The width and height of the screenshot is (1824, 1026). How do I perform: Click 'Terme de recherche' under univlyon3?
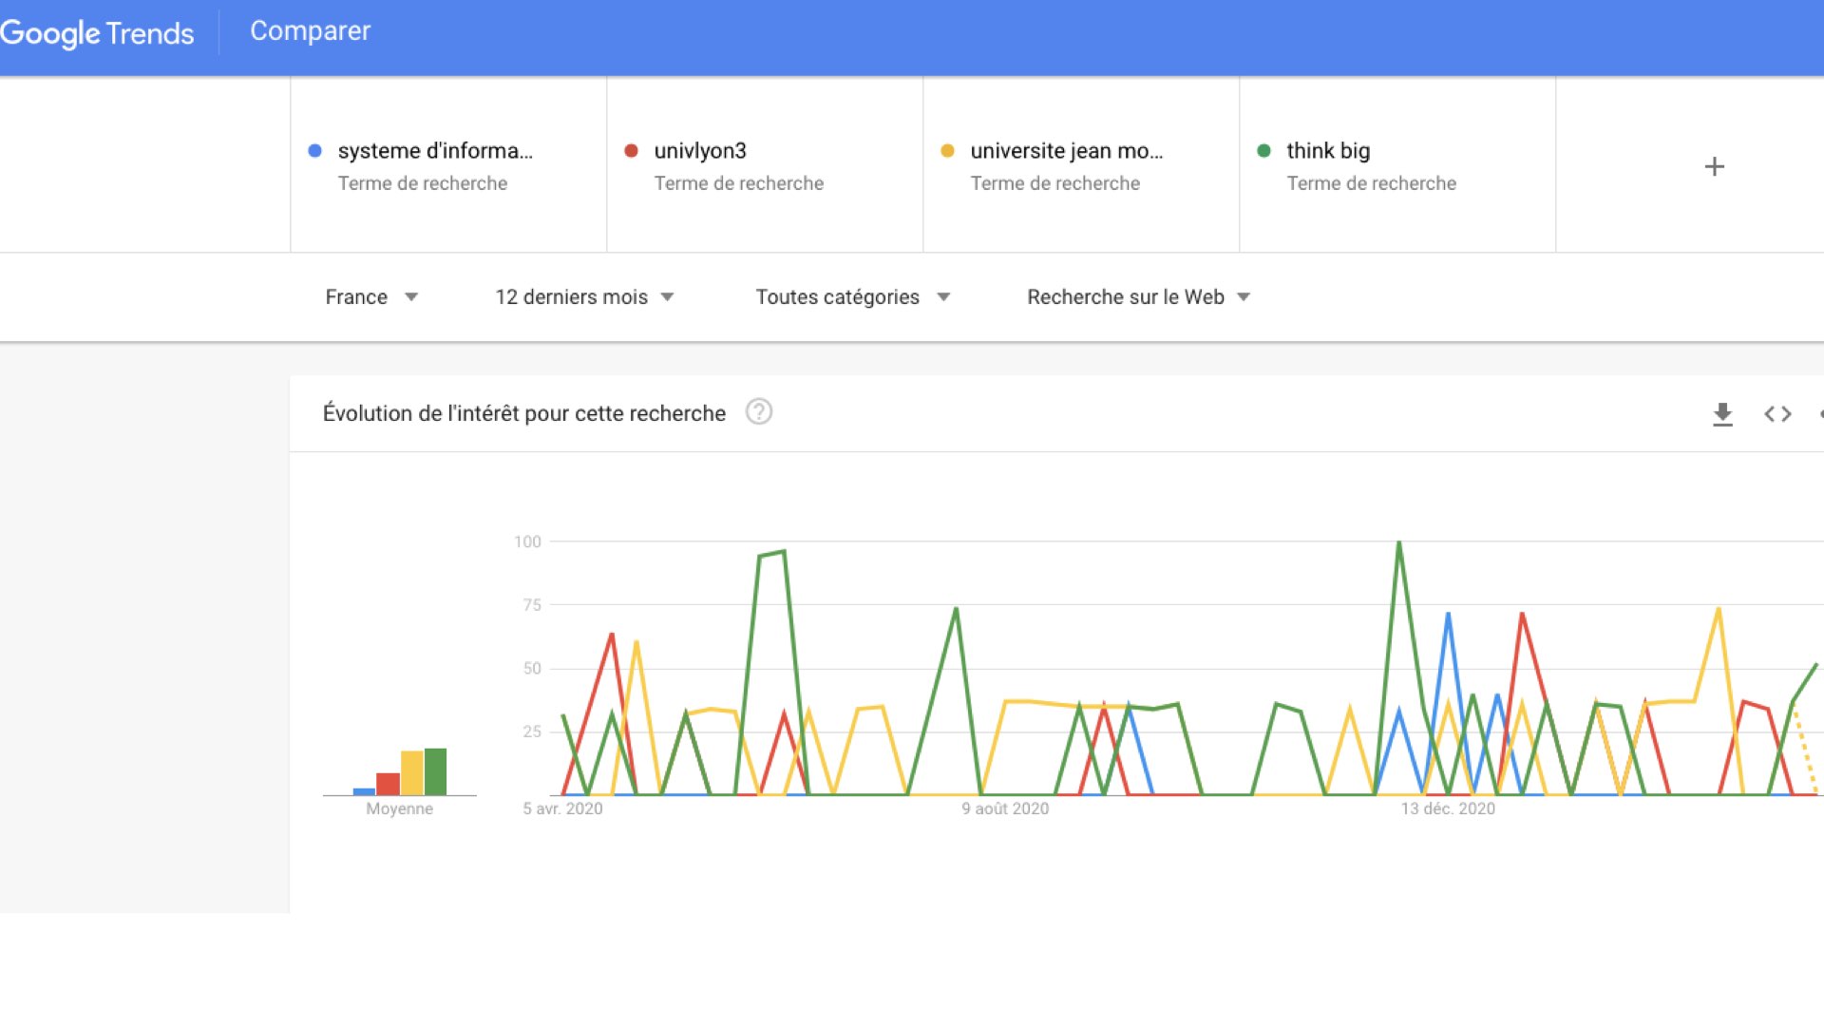tap(738, 183)
